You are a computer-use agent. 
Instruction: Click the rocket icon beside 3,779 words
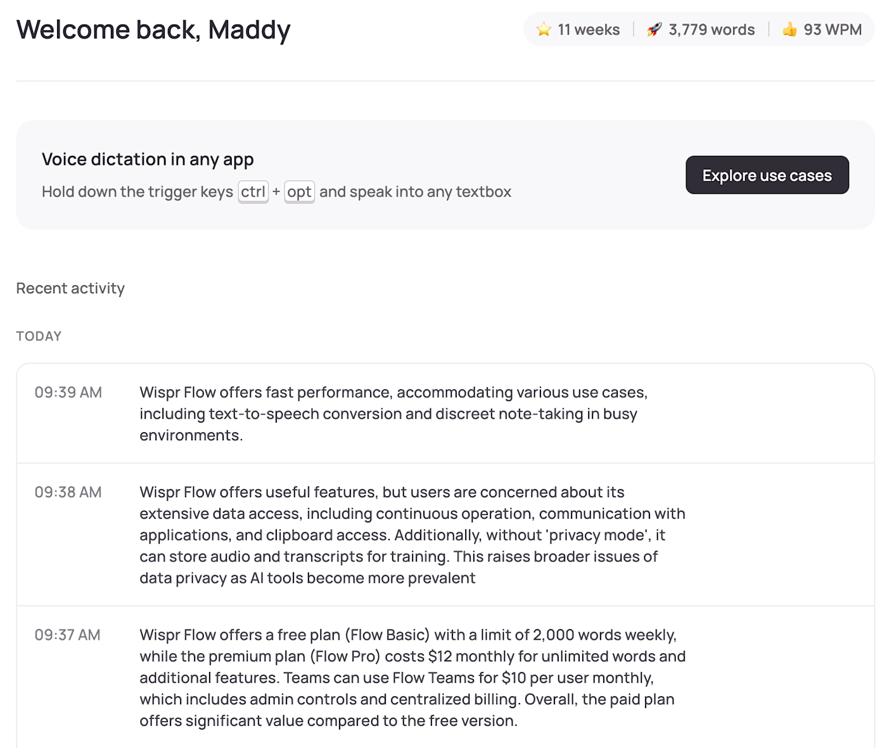tap(654, 30)
